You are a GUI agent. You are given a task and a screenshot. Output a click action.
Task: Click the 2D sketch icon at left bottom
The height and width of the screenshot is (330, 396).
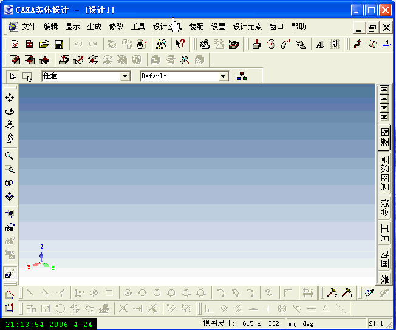click(9, 294)
